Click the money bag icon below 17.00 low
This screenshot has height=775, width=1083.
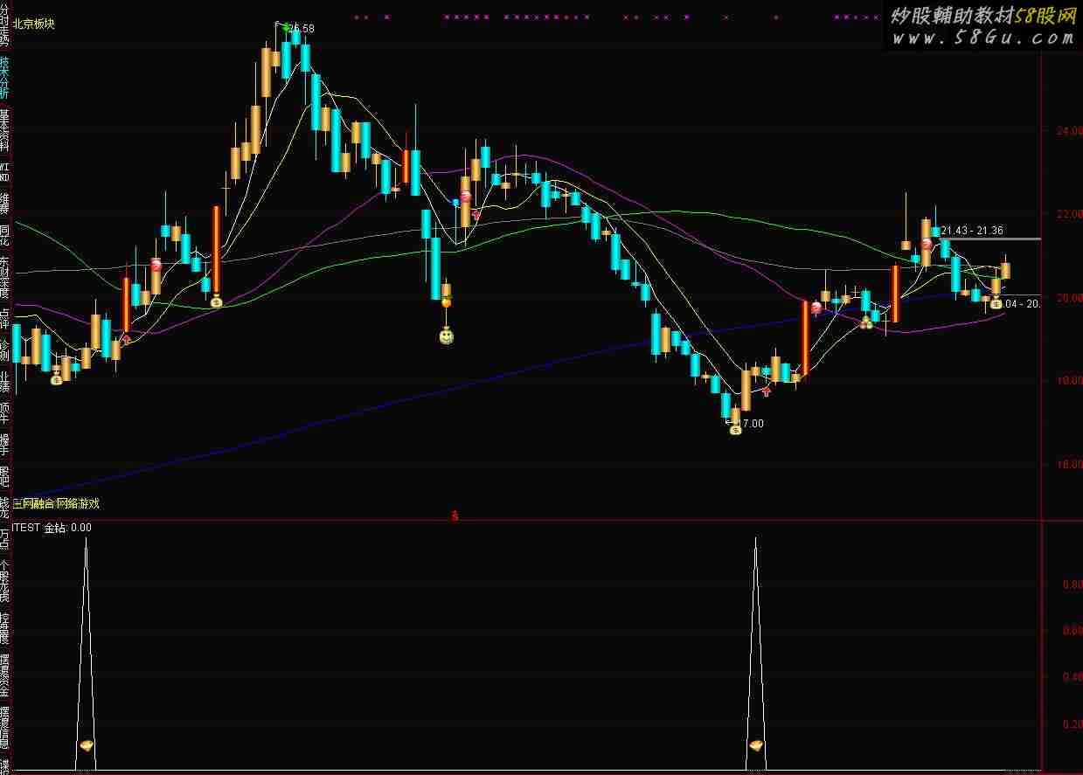click(736, 429)
